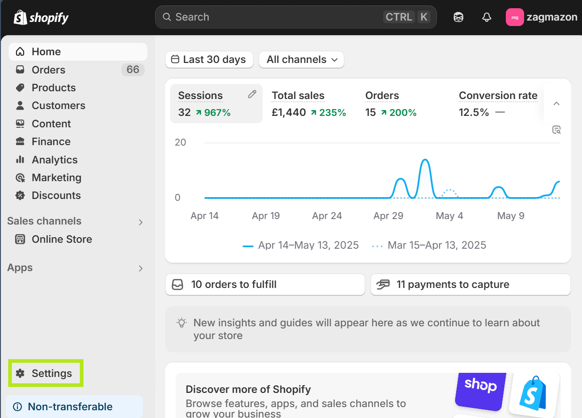Click the zagmazon store avatar
The width and height of the screenshot is (582, 418).
(514, 17)
